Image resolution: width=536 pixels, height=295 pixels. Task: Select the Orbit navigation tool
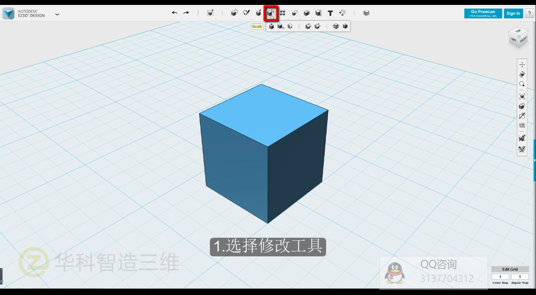(522, 74)
